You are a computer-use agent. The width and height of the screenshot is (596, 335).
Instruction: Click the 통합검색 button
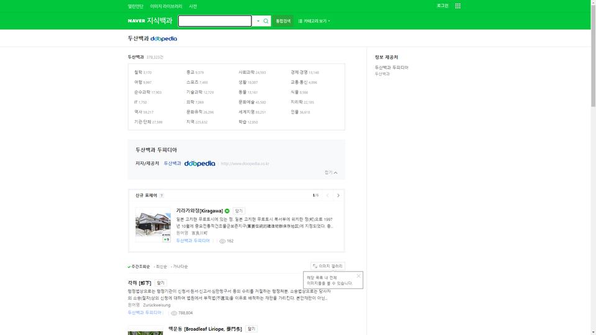coord(283,21)
